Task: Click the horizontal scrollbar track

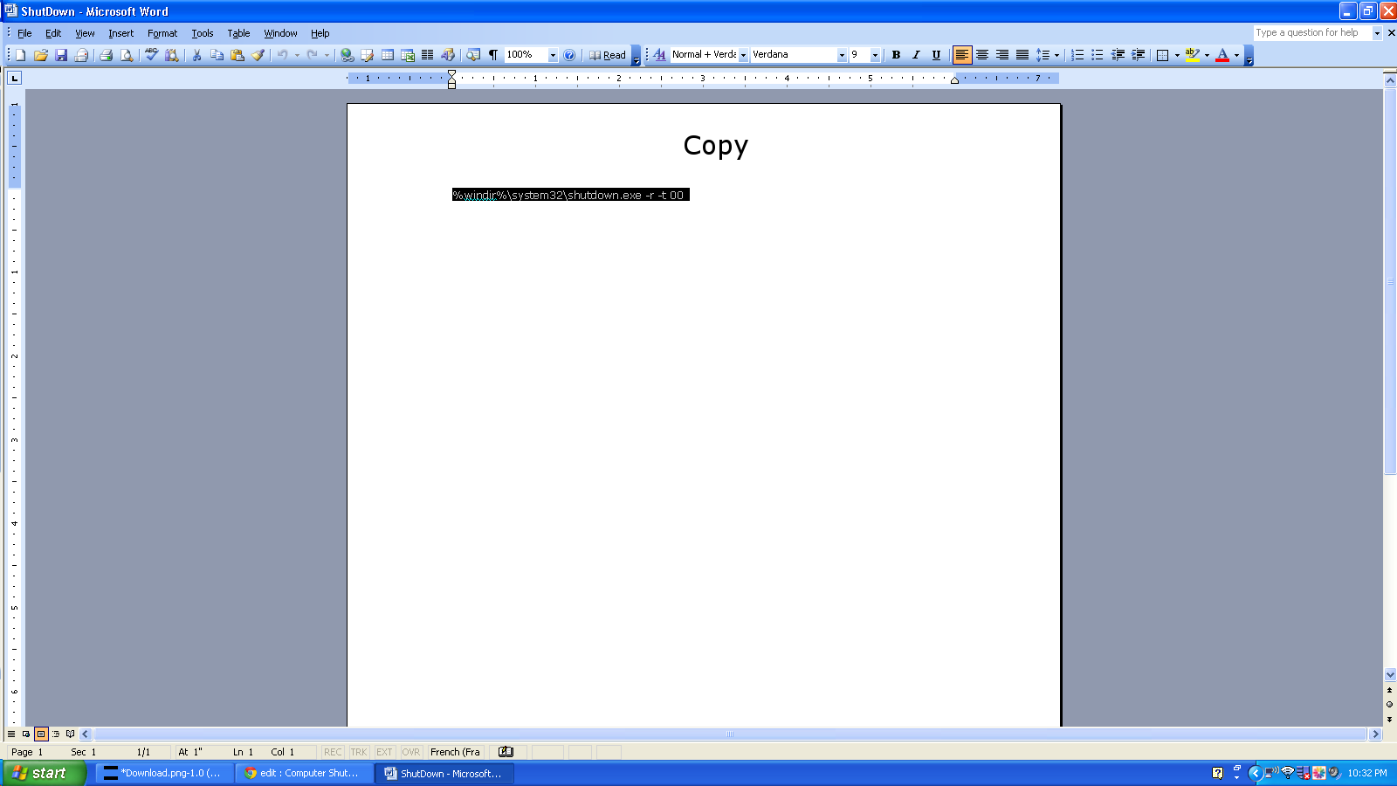Action: 730,734
